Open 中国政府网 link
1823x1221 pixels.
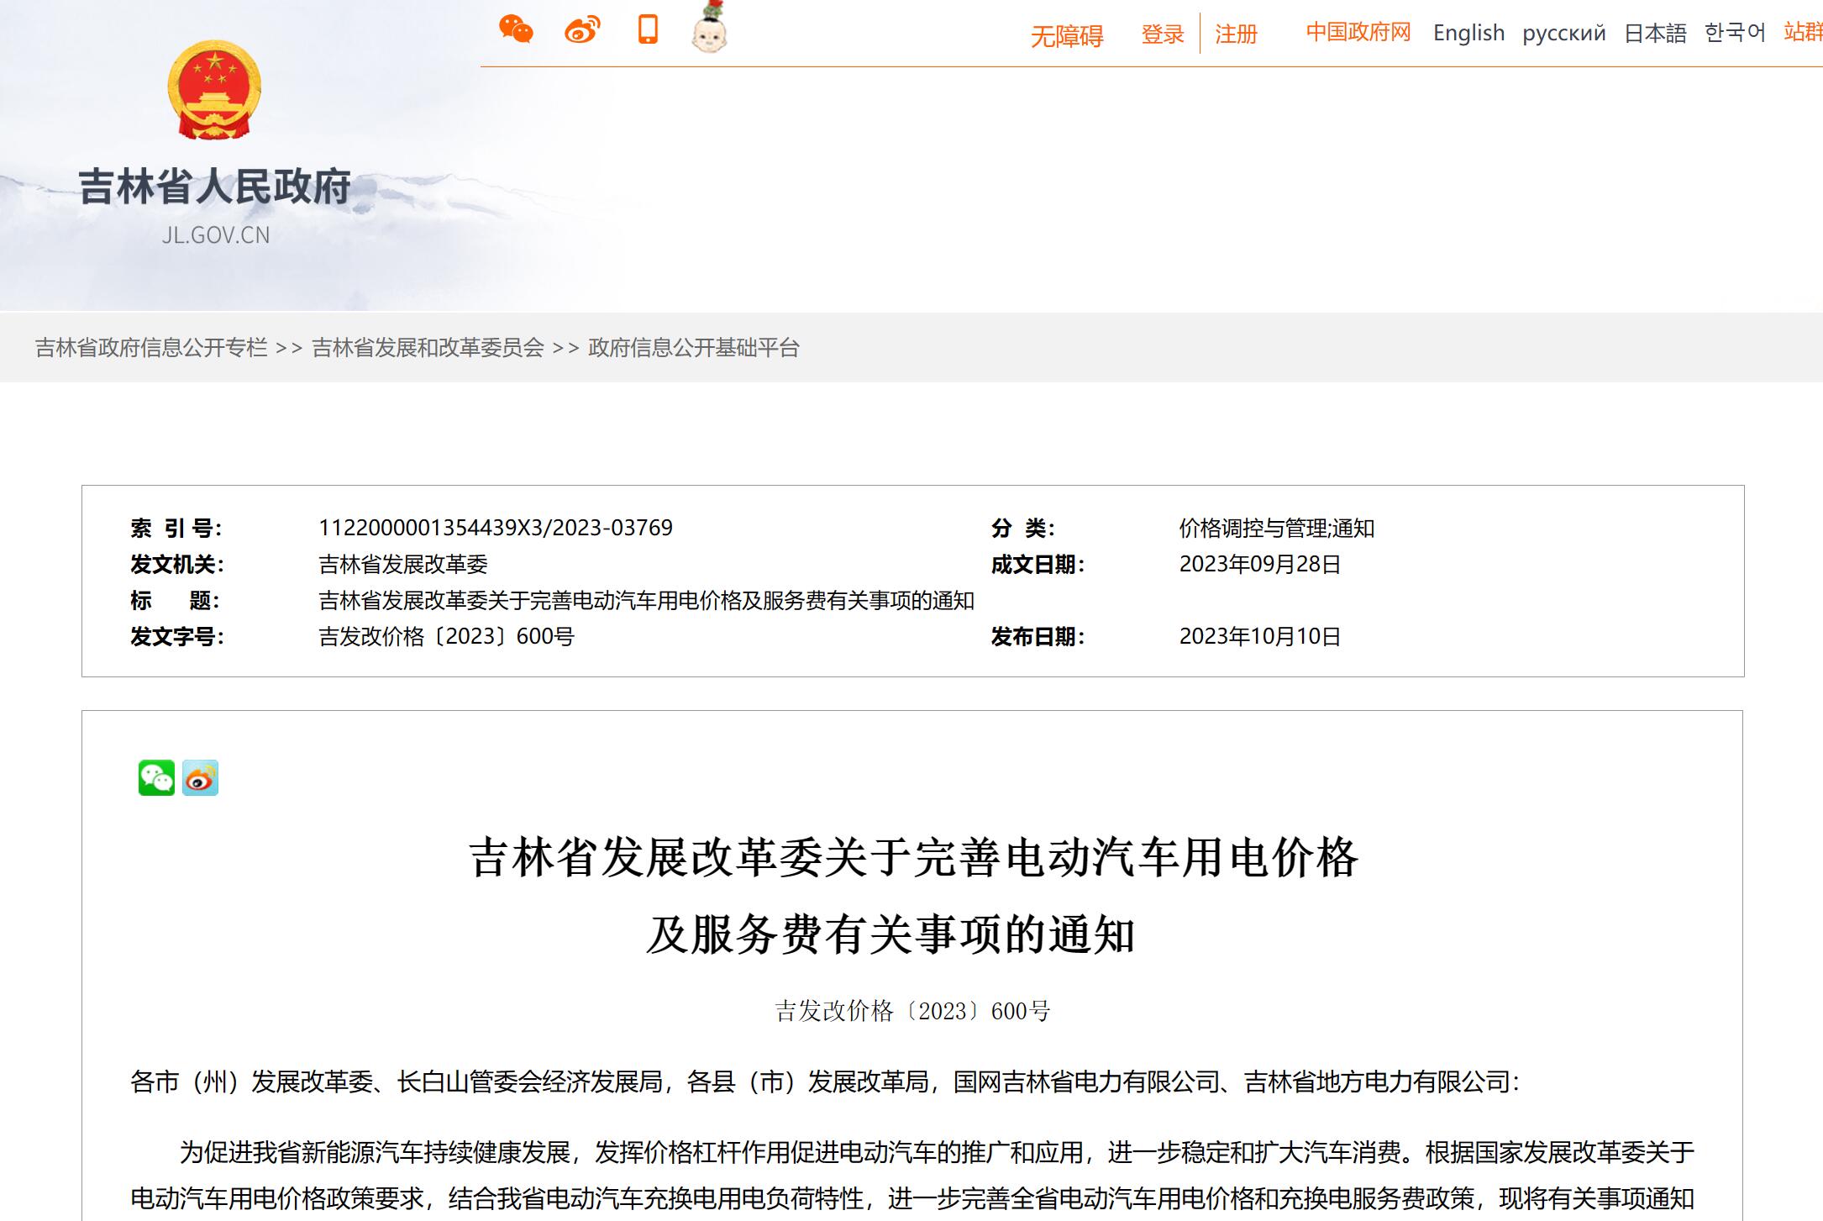1358,32
